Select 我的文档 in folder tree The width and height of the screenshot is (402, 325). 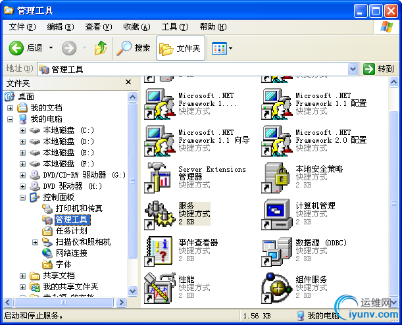pos(46,108)
